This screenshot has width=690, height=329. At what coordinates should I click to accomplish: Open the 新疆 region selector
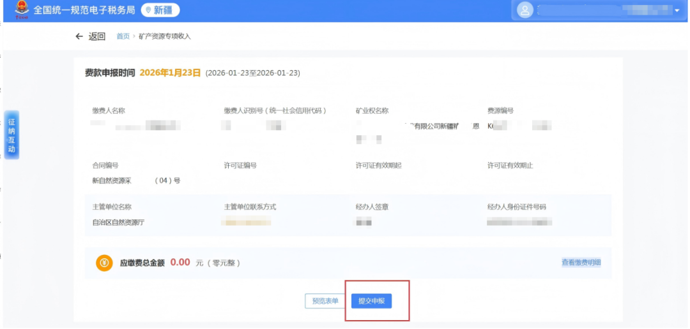tap(160, 10)
